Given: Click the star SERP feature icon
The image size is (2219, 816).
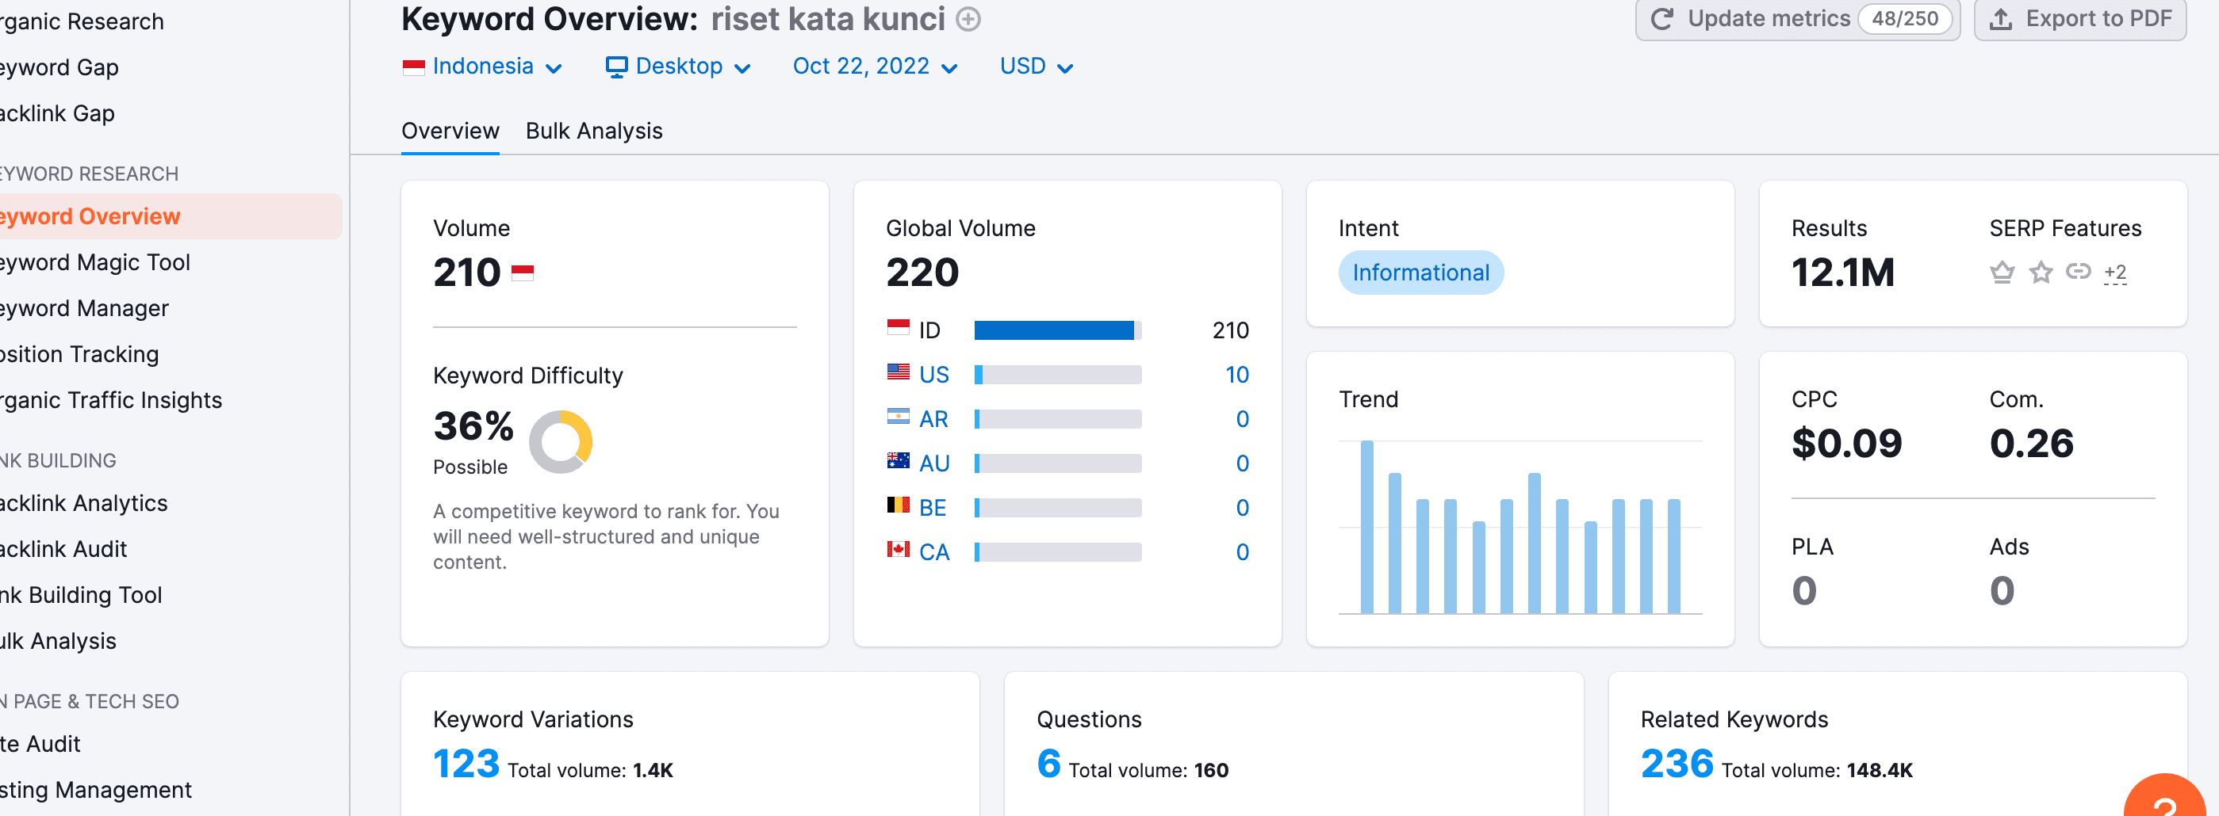Looking at the screenshot, I should click(2040, 273).
